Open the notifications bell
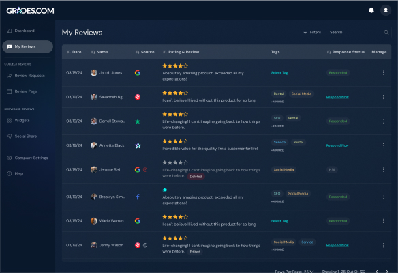This screenshot has width=398, height=273. [x=371, y=10]
